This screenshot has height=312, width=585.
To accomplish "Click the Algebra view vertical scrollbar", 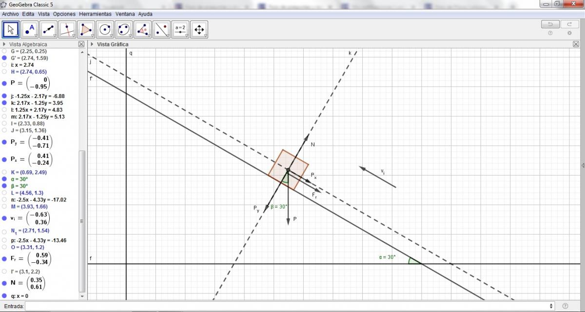I will point(82,219).
